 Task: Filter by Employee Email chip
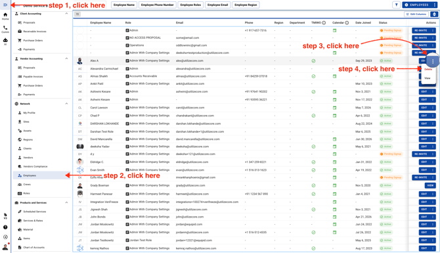[x=218, y=5]
